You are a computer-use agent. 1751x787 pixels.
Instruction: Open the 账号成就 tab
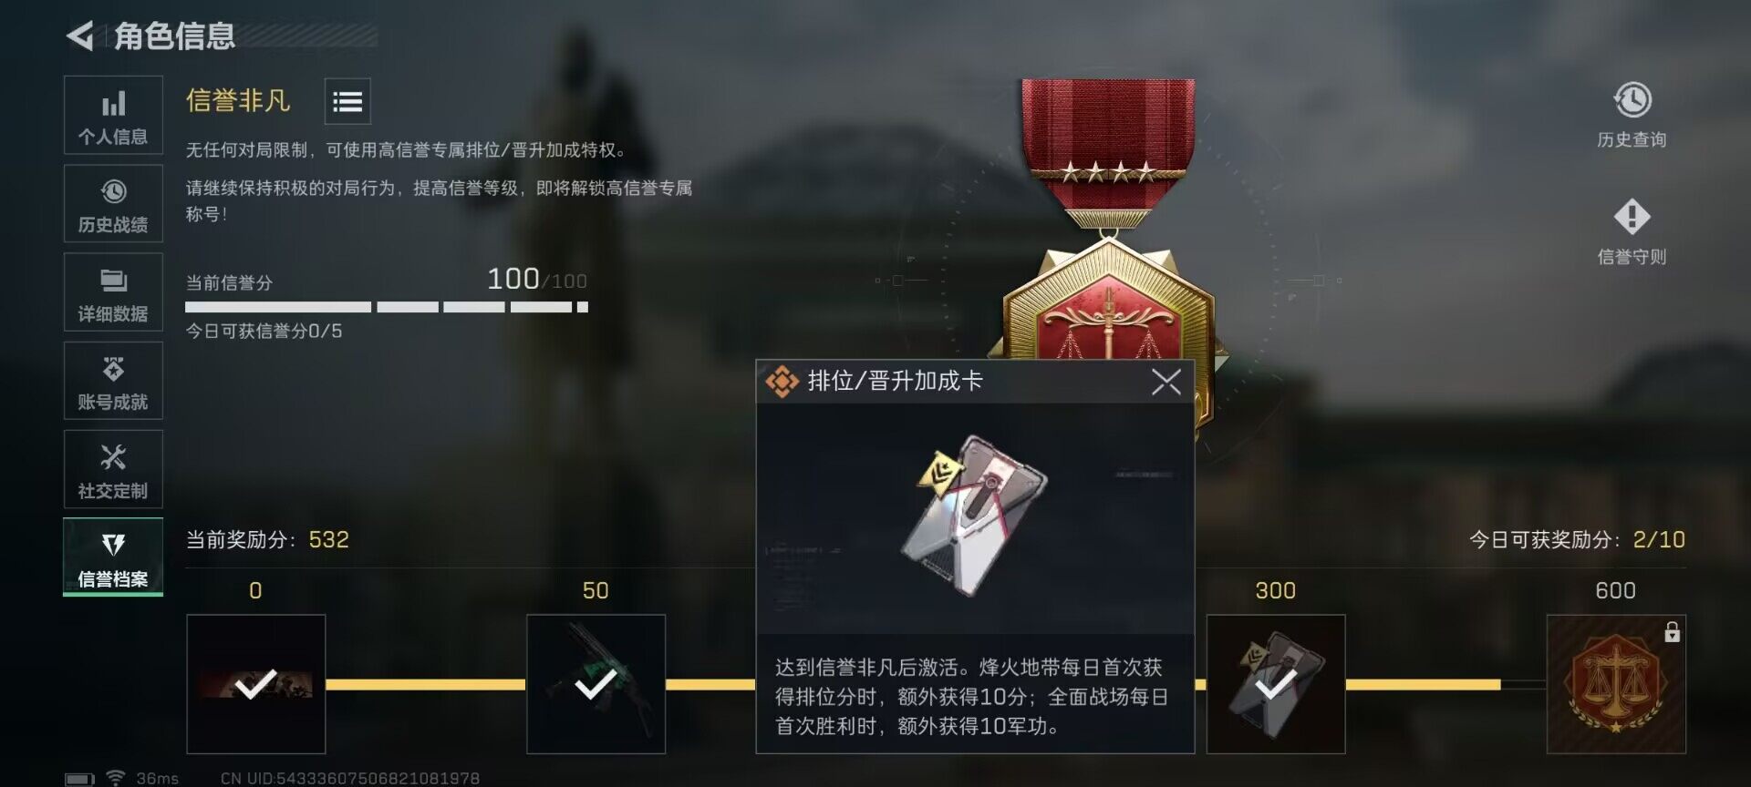click(x=113, y=381)
